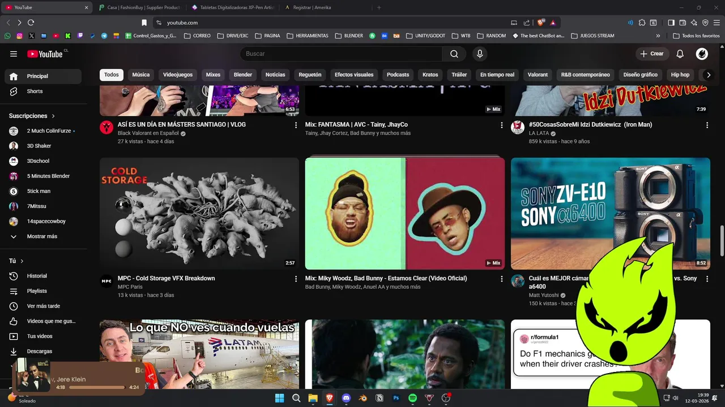Open Photoshop from the taskbar
725x407 pixels.
click(396, 398)
